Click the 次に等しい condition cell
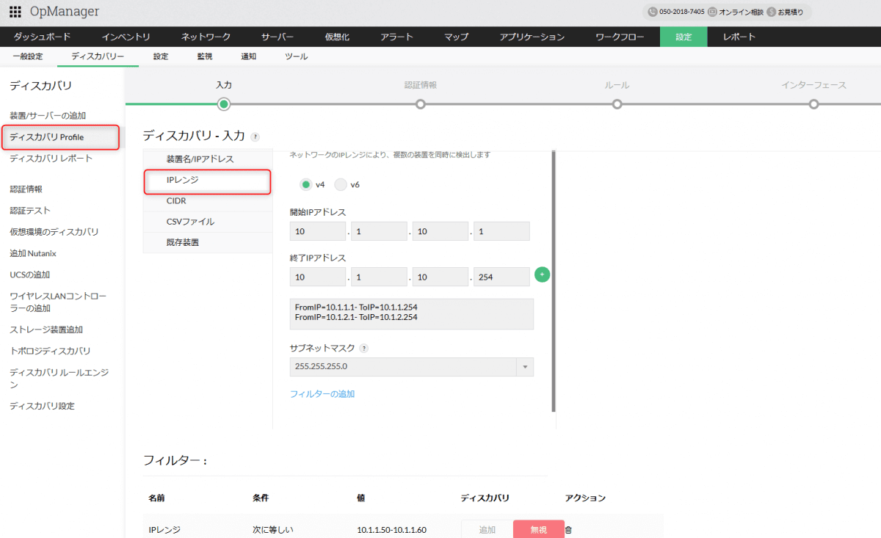This screenshot has height=538, width=881. pyautogui.click(x=273, y=529)
